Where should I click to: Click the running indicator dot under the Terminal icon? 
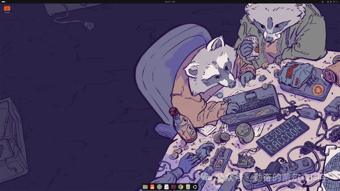(x=173, y=189)
